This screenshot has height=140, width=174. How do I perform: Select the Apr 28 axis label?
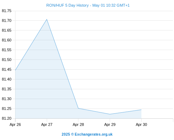click(78, 125)
